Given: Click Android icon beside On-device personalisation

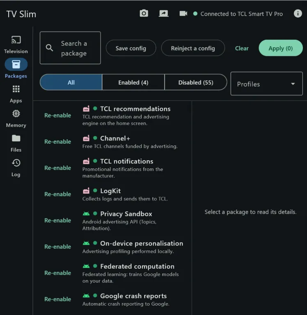Looking at the screenshot, I should [86, 243].
